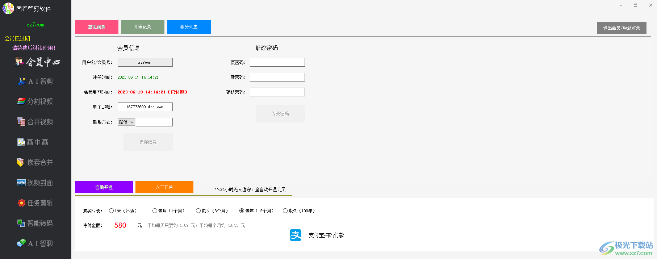
Task: Open the 画中画 picture-in-picture tool
Action: (x=33, y=142)
